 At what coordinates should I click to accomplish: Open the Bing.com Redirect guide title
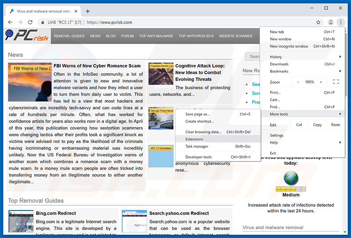[x=56, y=213]
